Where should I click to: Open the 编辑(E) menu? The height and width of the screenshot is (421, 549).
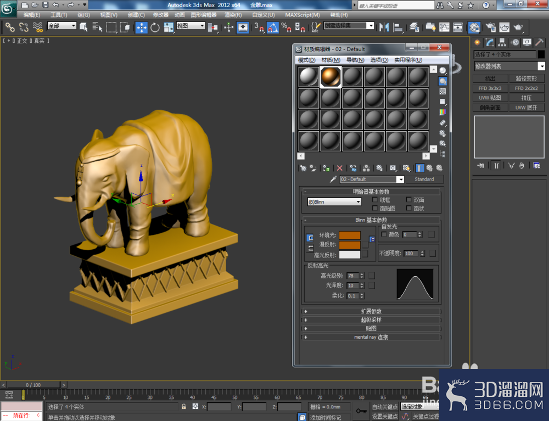(x=31, y=15)
